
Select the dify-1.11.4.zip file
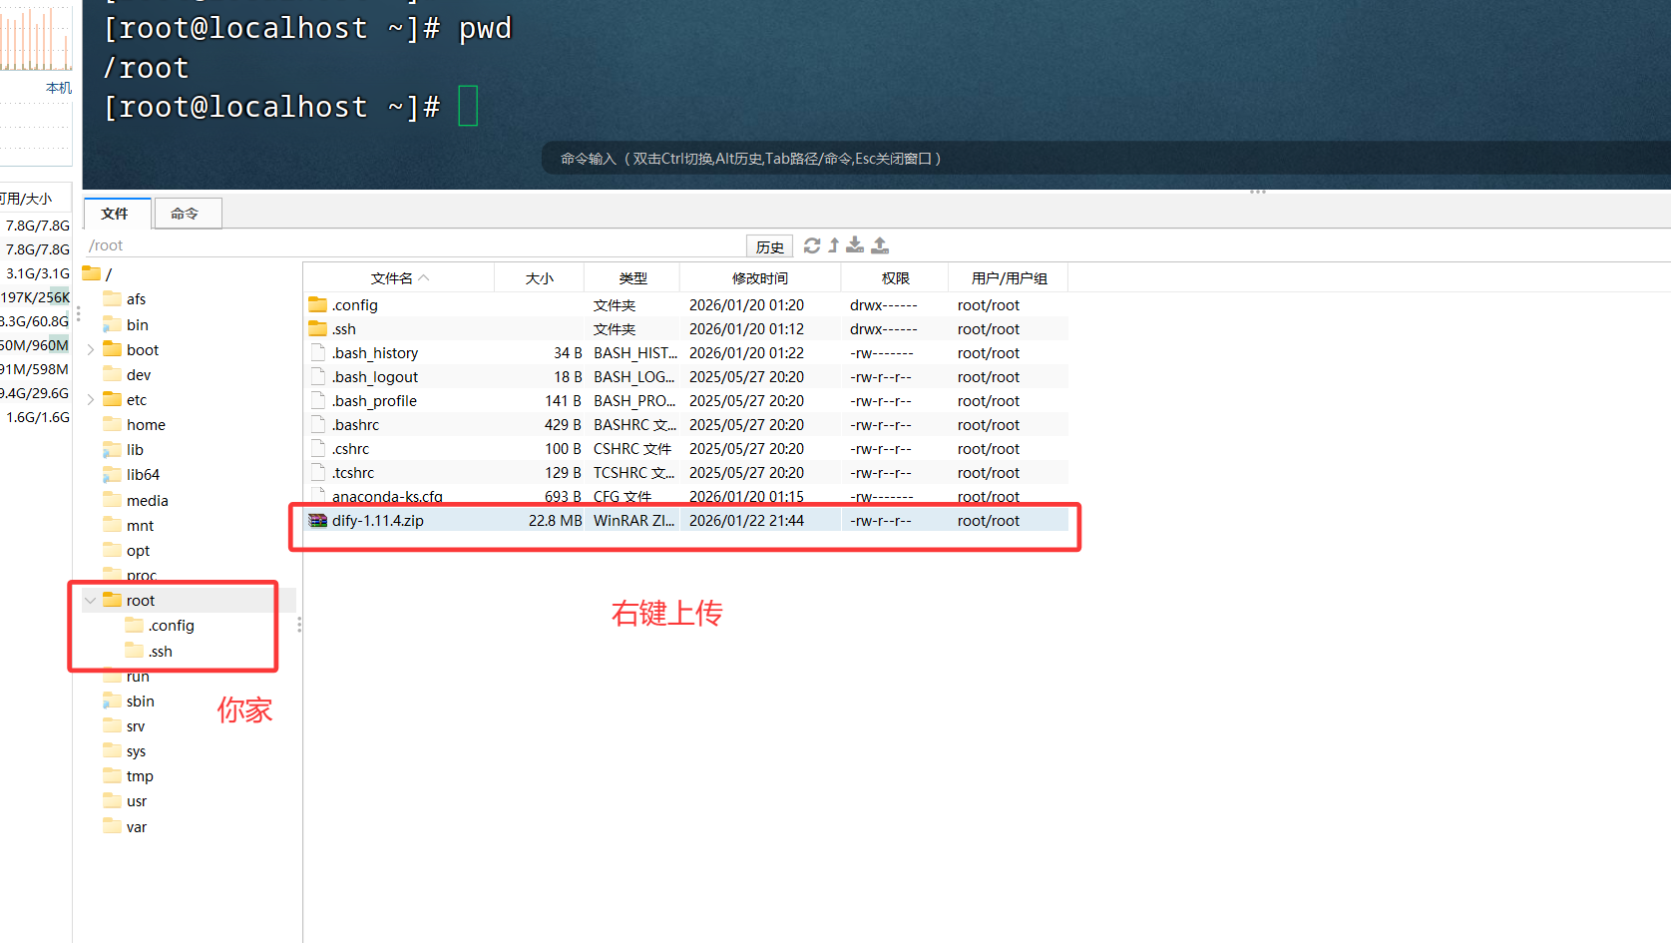pyautogui.click(x=686, y=521)
